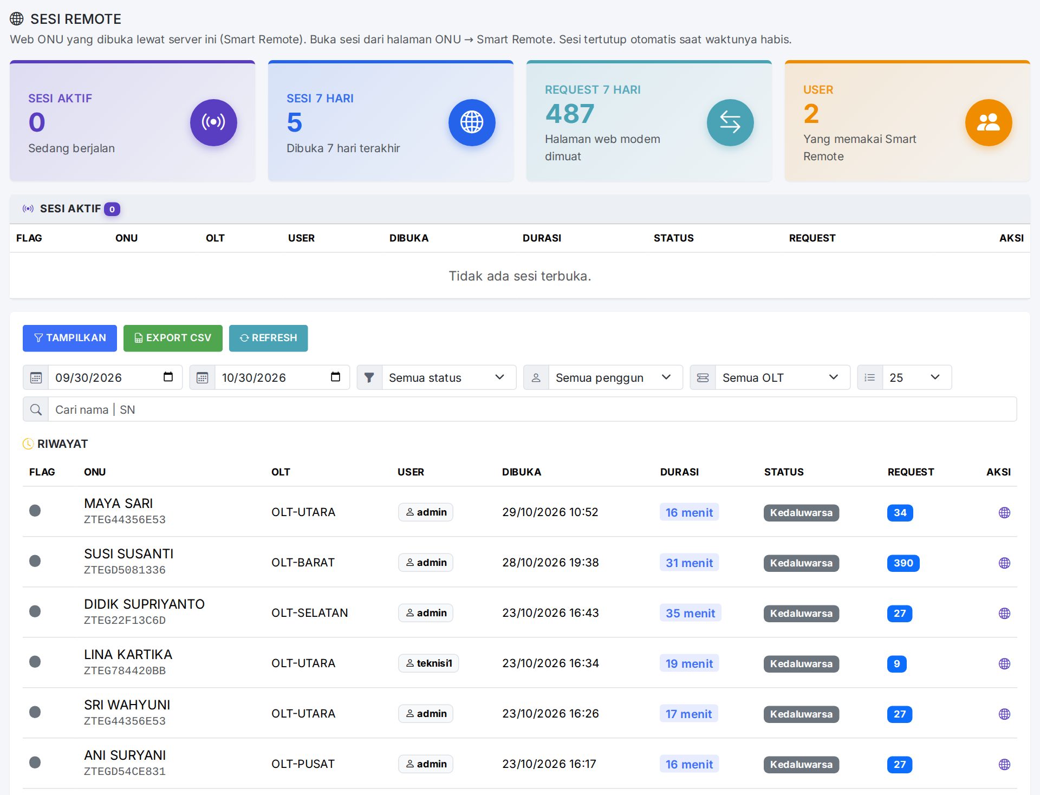Click the TAMPILKAN filter button
1040x795 pixels.
click(x=70, y=338)
